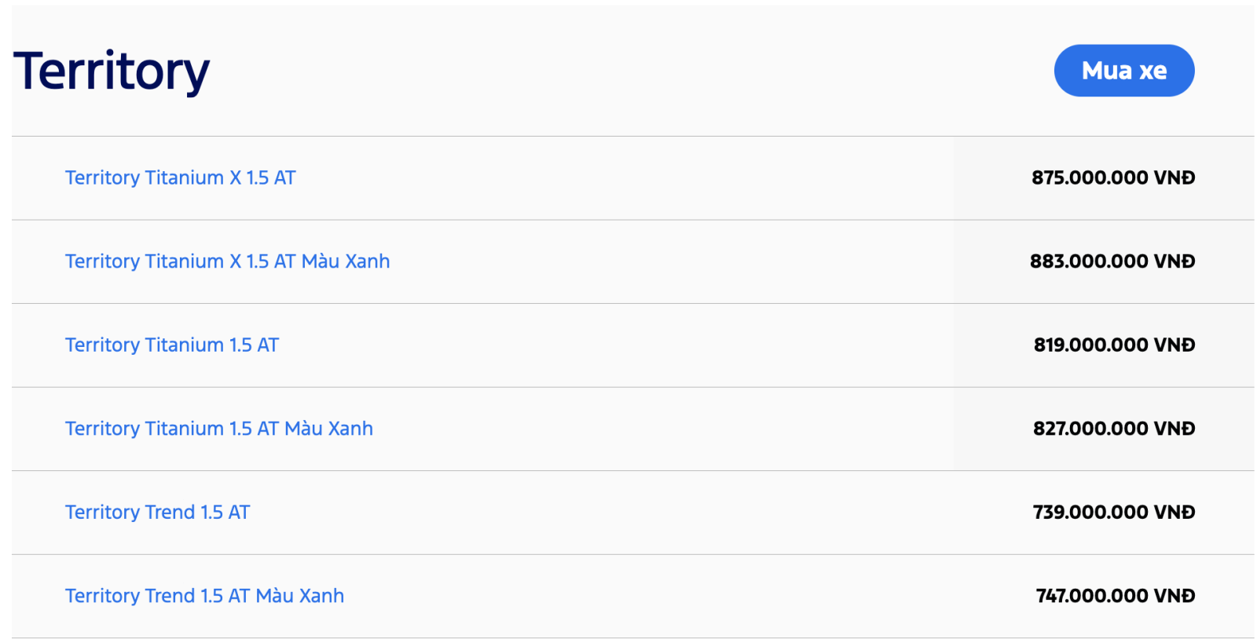Click the 747.000.000 VNĐ price
1257x639 pixels.
(x=1115, y=596)
